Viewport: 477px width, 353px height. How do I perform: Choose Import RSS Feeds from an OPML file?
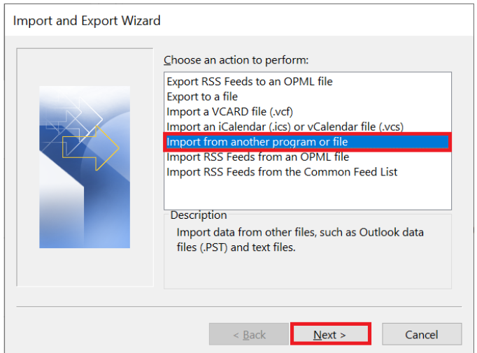click(x=257, y=157)
